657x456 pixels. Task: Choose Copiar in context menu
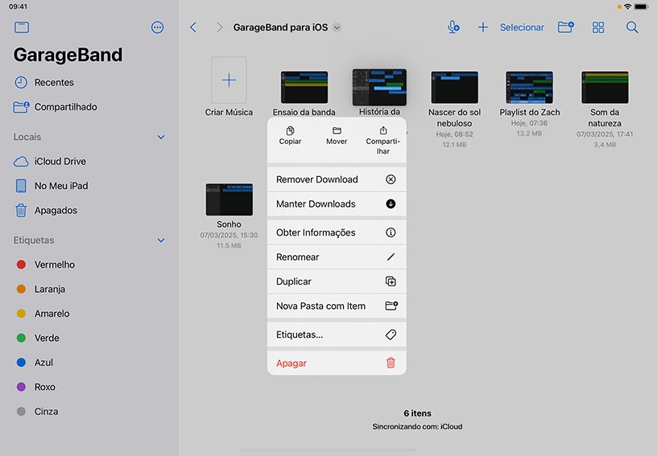tap(291, 136)
